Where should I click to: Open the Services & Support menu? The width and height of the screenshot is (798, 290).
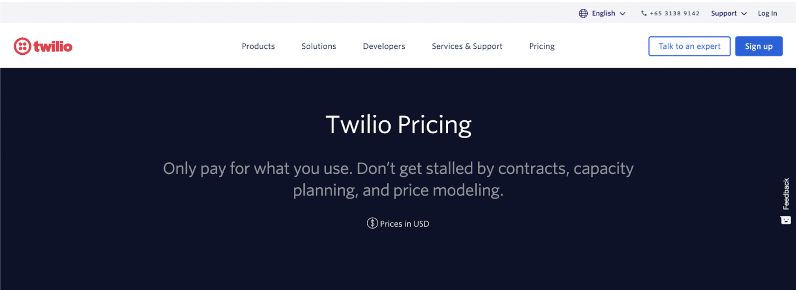click(x=467, y=46)
